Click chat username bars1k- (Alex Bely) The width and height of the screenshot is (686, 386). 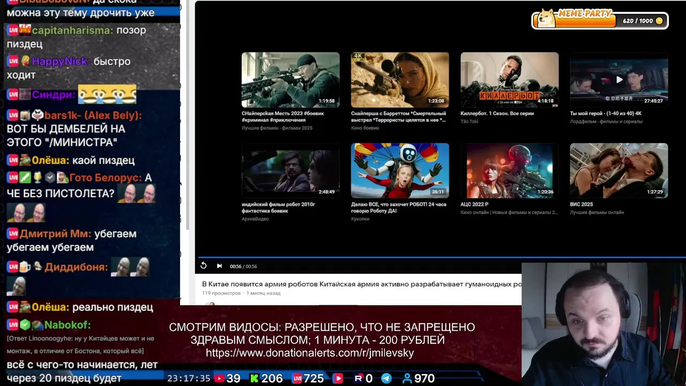point(93,116)
